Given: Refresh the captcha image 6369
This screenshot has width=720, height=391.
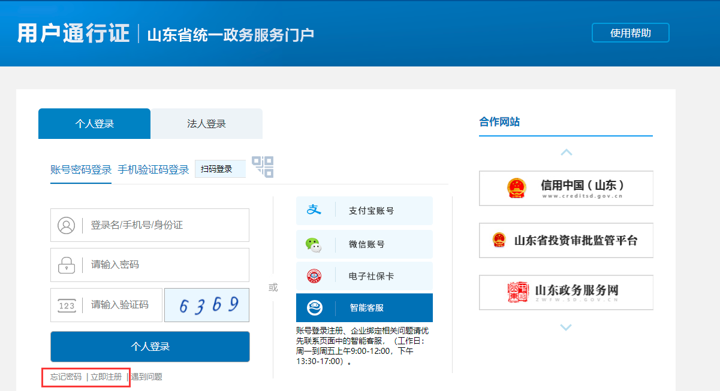Looking at the screenshot, I should [207, 305].
